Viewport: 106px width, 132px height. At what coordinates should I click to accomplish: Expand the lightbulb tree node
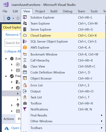[12, 105]
